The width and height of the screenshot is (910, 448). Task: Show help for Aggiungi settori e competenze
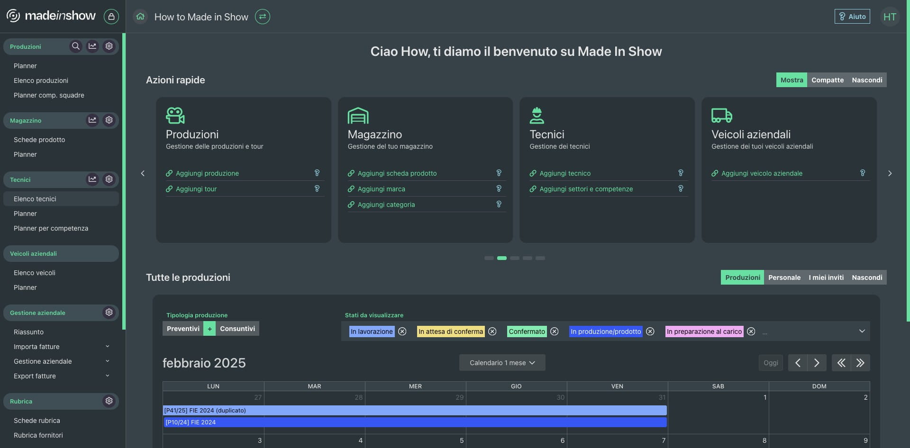pos(681,188)
